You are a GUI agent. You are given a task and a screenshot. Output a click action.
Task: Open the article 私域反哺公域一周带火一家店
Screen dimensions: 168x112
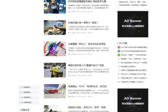(83, 23)
